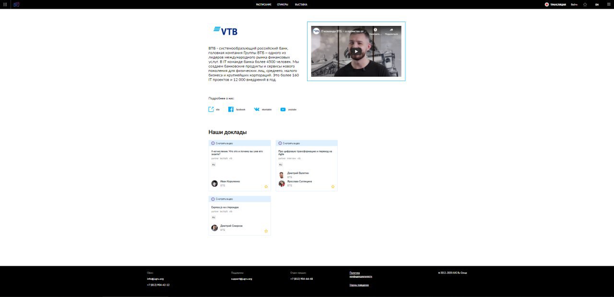Open the VTB external site icon
614x297 pixels.
211,109
